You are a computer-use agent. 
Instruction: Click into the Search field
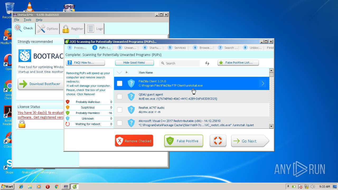[x=179, y=63]
